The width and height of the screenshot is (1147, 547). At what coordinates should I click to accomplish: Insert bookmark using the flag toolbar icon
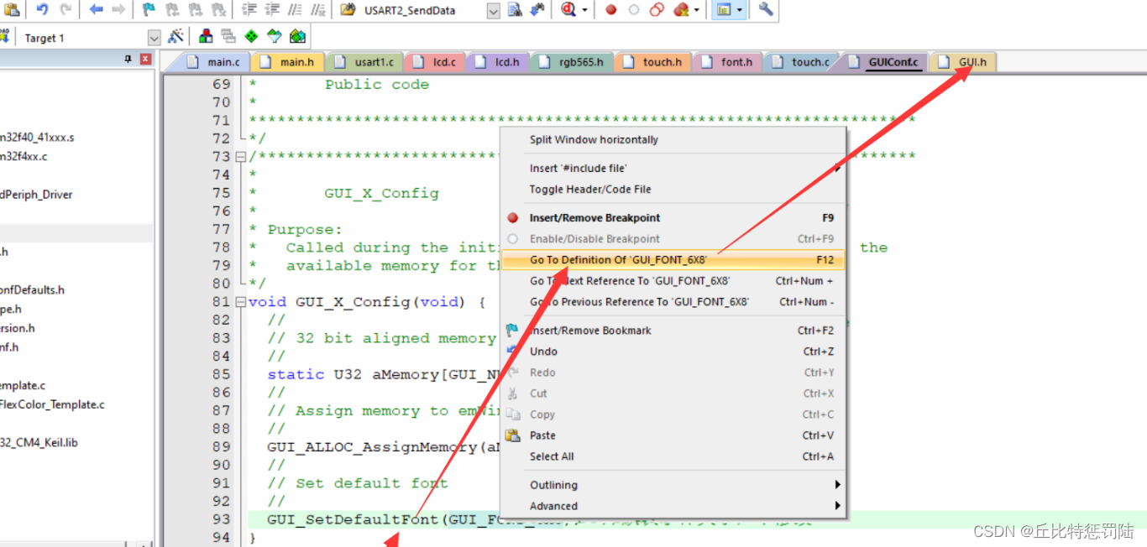tap(149, 9)
